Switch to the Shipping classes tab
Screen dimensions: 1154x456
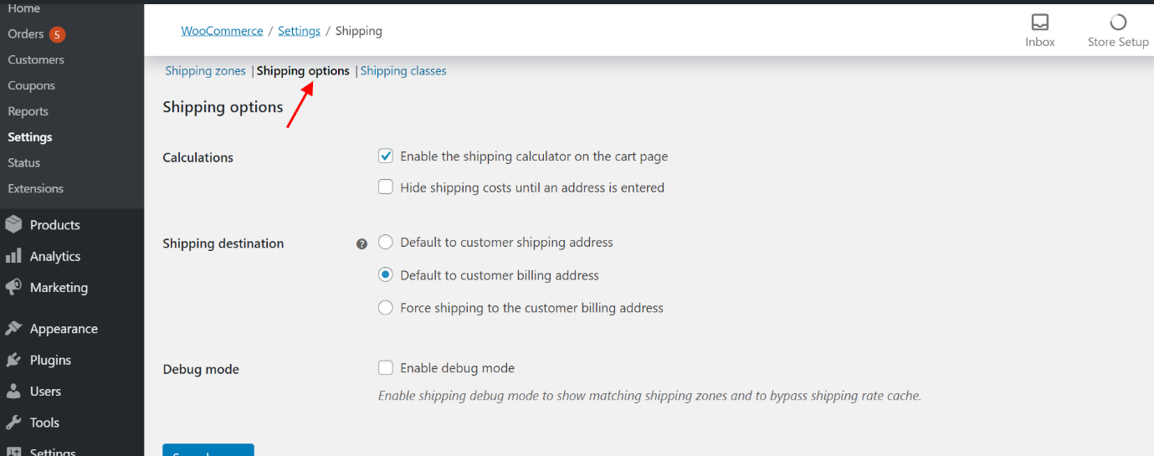[403, 71]
